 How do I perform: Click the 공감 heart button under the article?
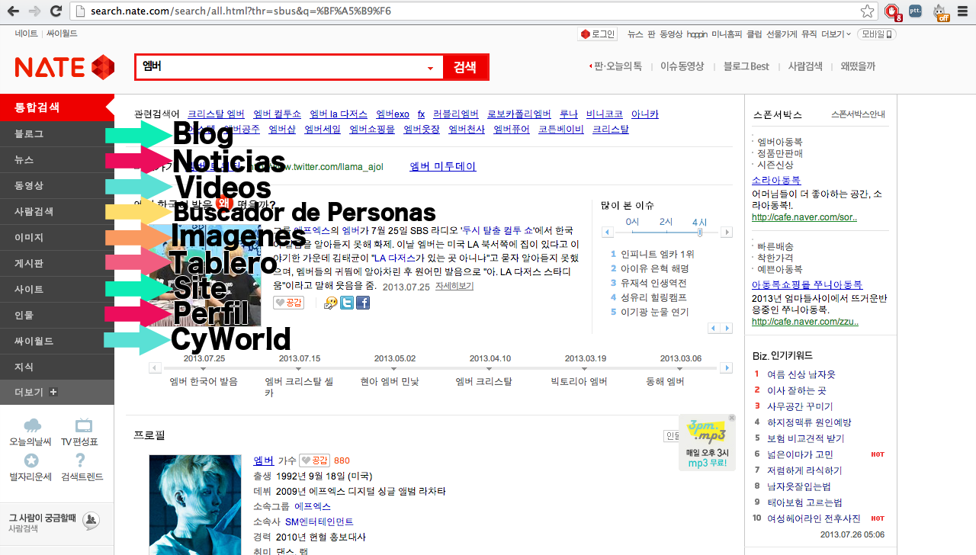tap(289, 303)
